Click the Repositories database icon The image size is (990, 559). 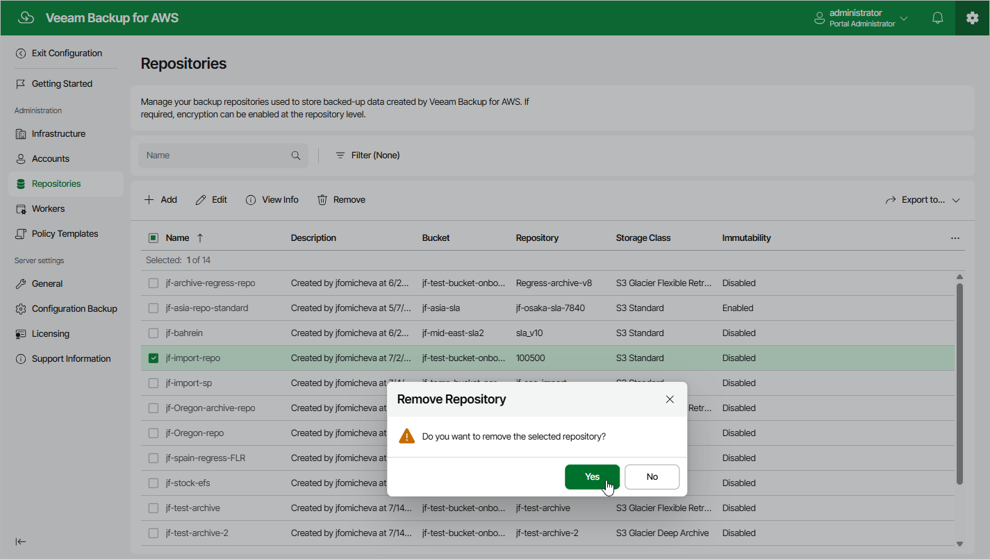pos(21,184)
